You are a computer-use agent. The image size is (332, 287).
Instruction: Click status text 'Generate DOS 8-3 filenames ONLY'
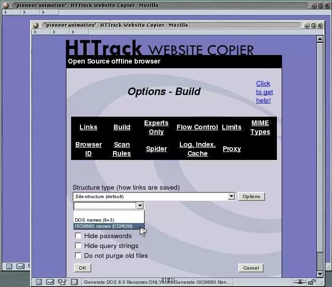123,282
